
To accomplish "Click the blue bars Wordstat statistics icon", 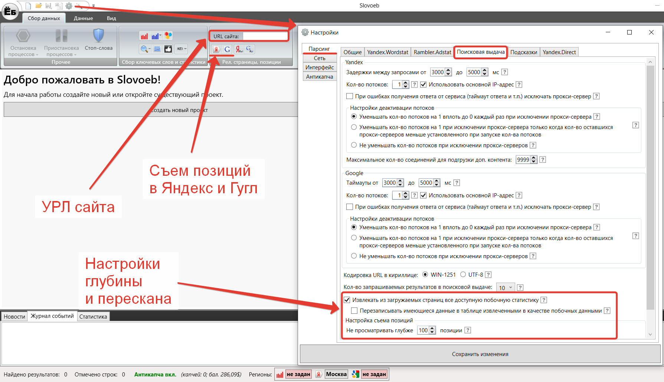I will [155, 36].
